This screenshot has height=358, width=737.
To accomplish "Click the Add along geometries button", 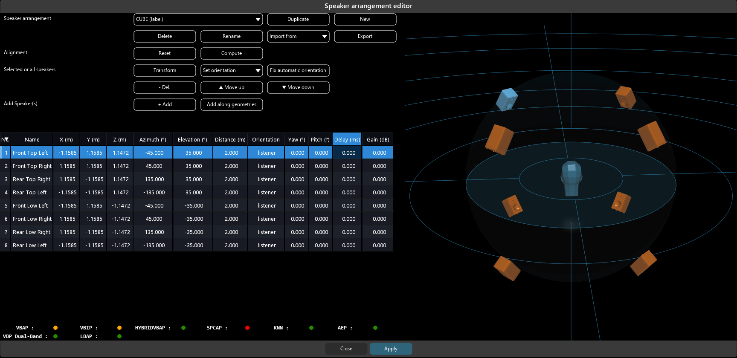I will 232,105.
